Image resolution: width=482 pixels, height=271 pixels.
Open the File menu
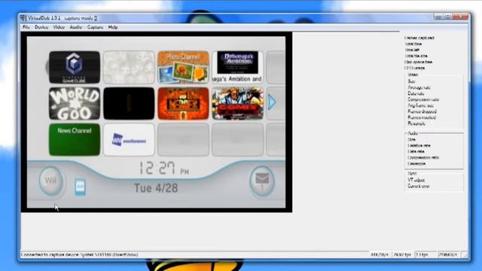tap(26, 27)
